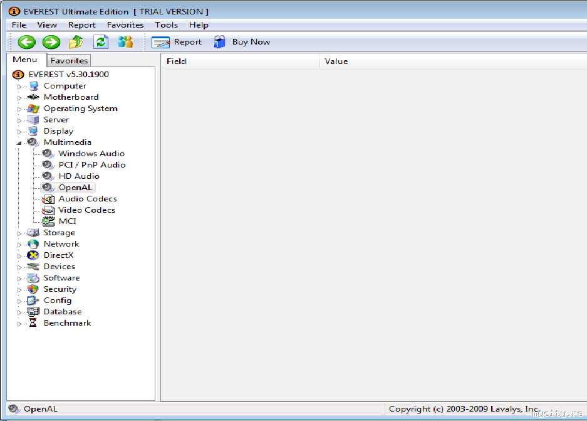Expand the Operating System tree node
This screenshot has width=587, height=421.
pos(19,109)
